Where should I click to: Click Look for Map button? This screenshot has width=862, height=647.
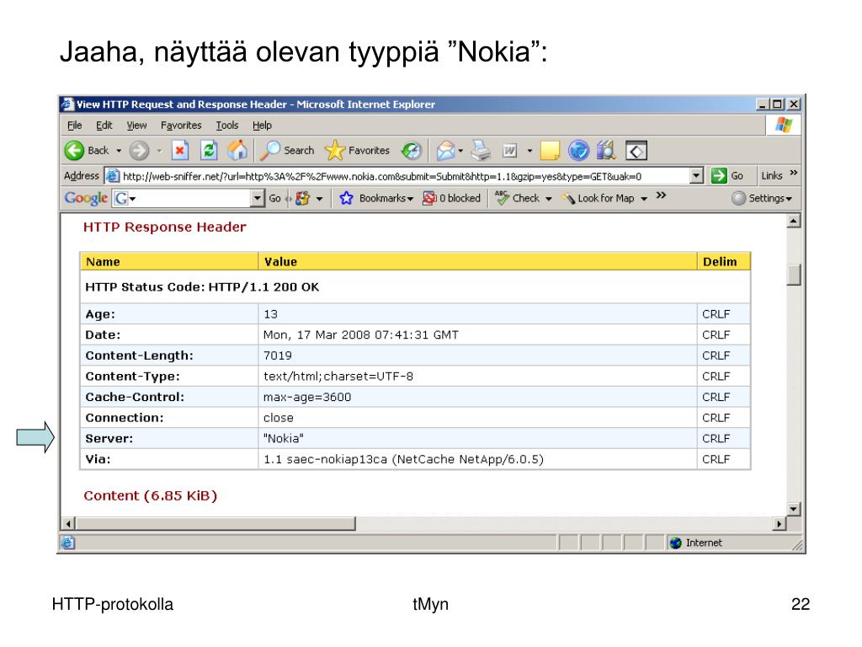599,198
